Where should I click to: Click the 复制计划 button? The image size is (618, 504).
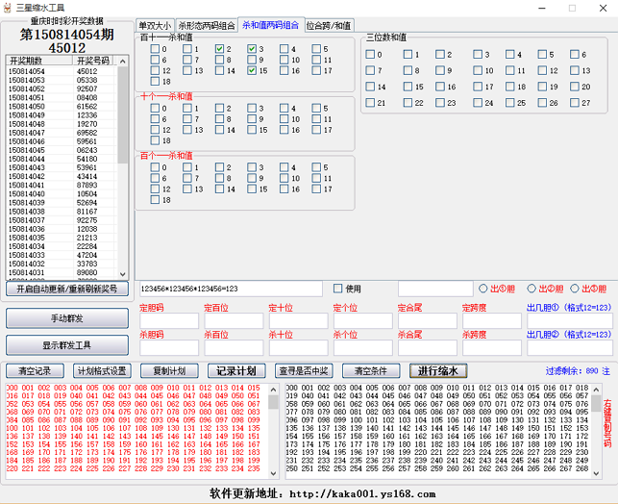pyautogui.click(x=169, y=371)
